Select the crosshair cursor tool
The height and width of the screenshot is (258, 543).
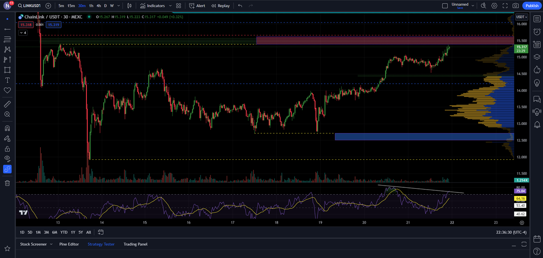coord(7,19)
